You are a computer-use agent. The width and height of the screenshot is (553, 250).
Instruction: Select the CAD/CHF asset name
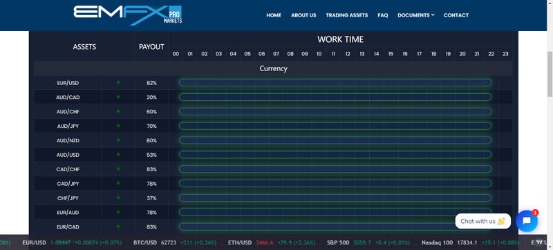click(x=68, y=169)
